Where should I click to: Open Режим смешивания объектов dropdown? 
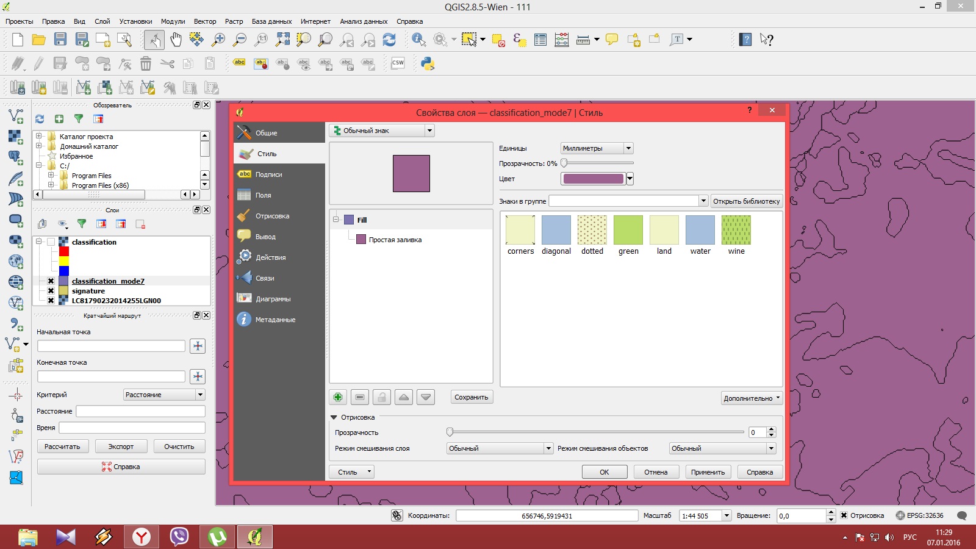click(x=723, y=448)
